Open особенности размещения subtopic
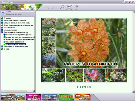This screenshot has width=135, height=101. [19, 35]
